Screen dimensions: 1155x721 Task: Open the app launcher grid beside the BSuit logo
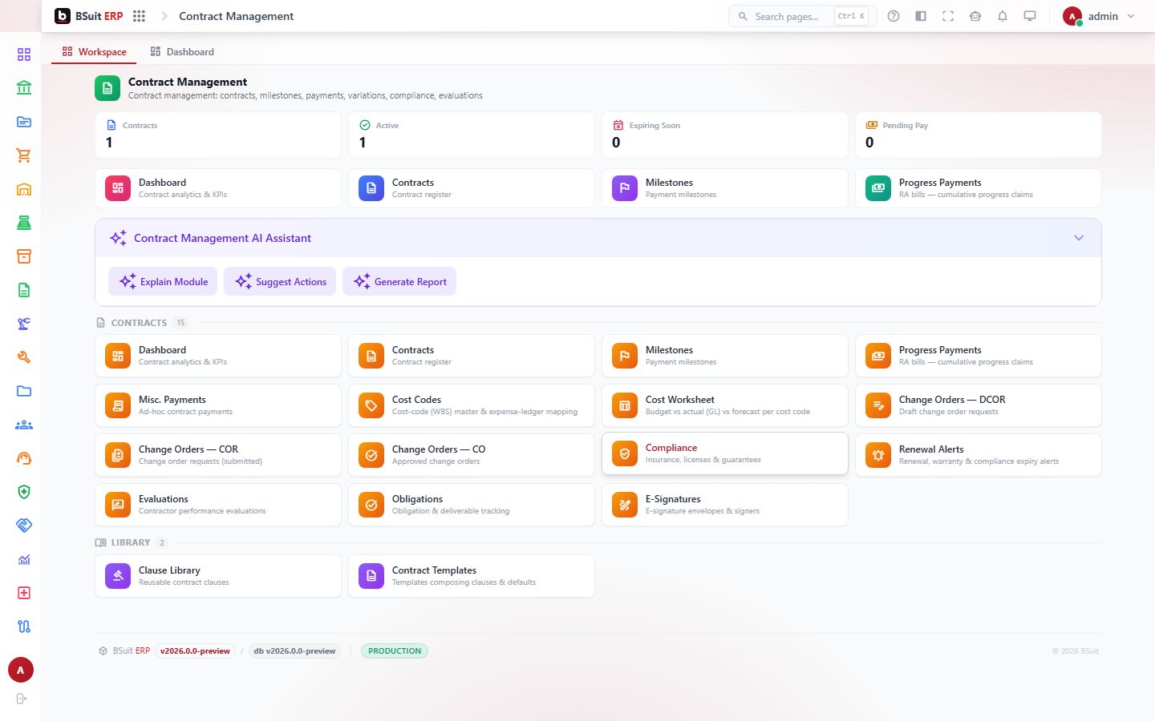(139, 16)
